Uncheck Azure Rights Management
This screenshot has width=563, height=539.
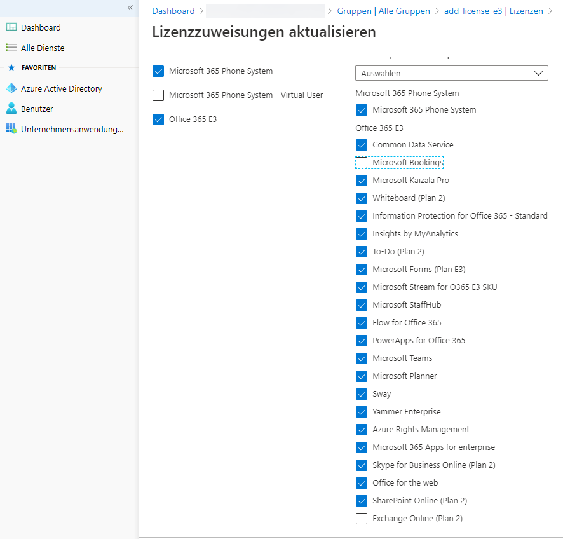362,430
